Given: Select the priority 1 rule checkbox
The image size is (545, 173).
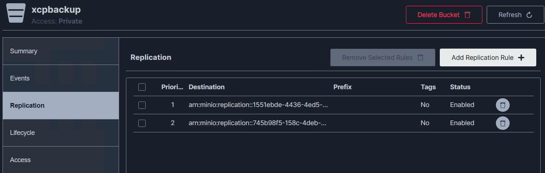Looking at the screenshot, I should (142, 105).
